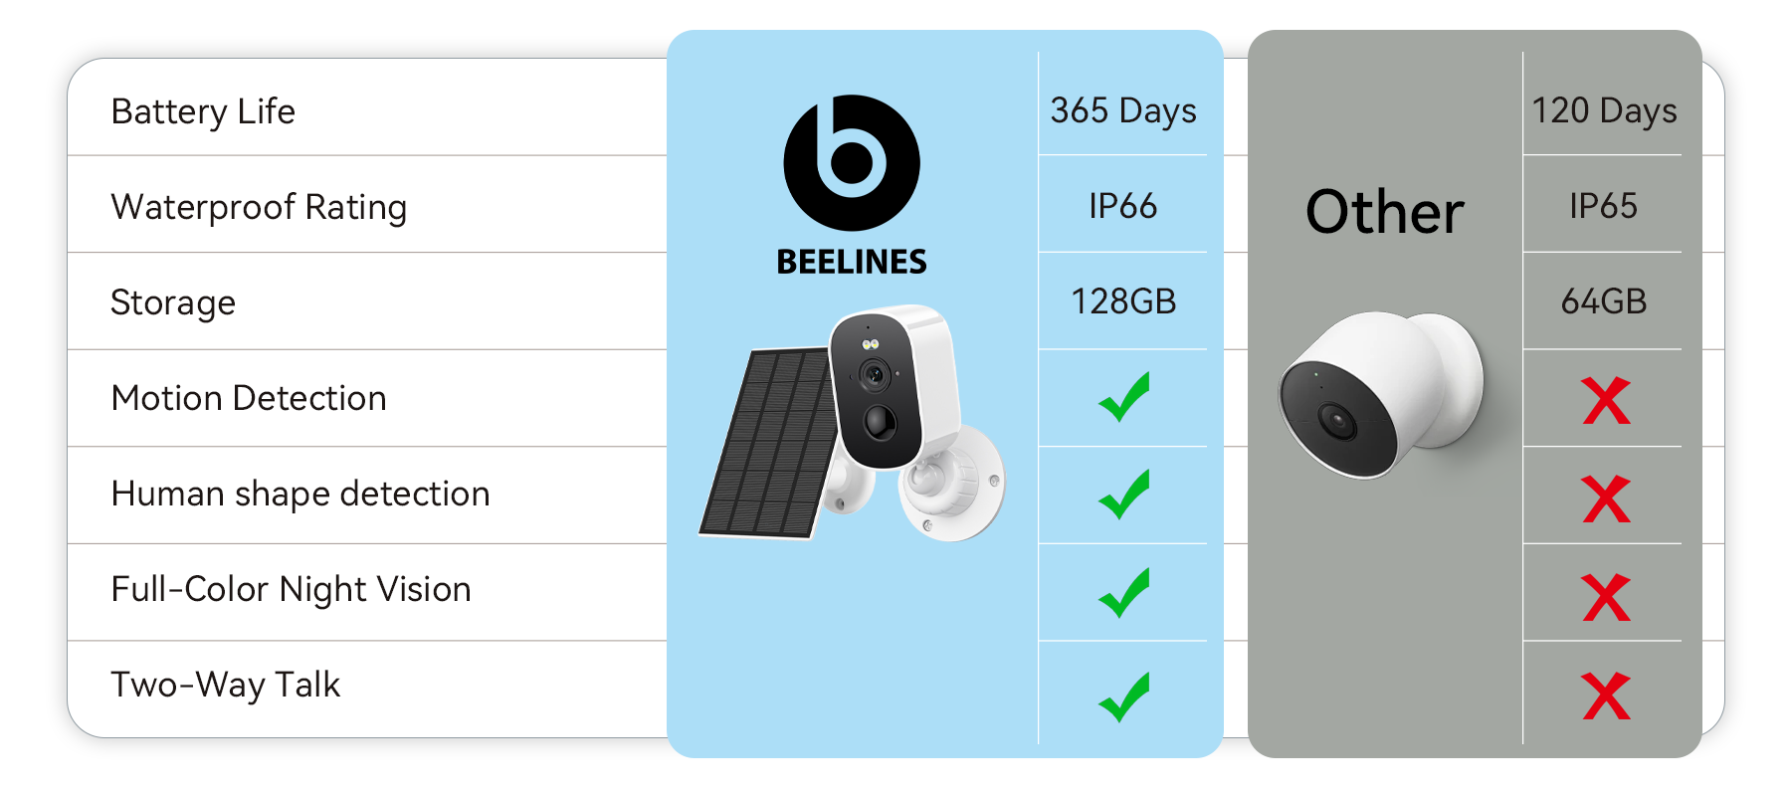Screen dimensions: 1791x796
Task: Click the 365 Days battery value
Action: click(x=1123, y=110)
